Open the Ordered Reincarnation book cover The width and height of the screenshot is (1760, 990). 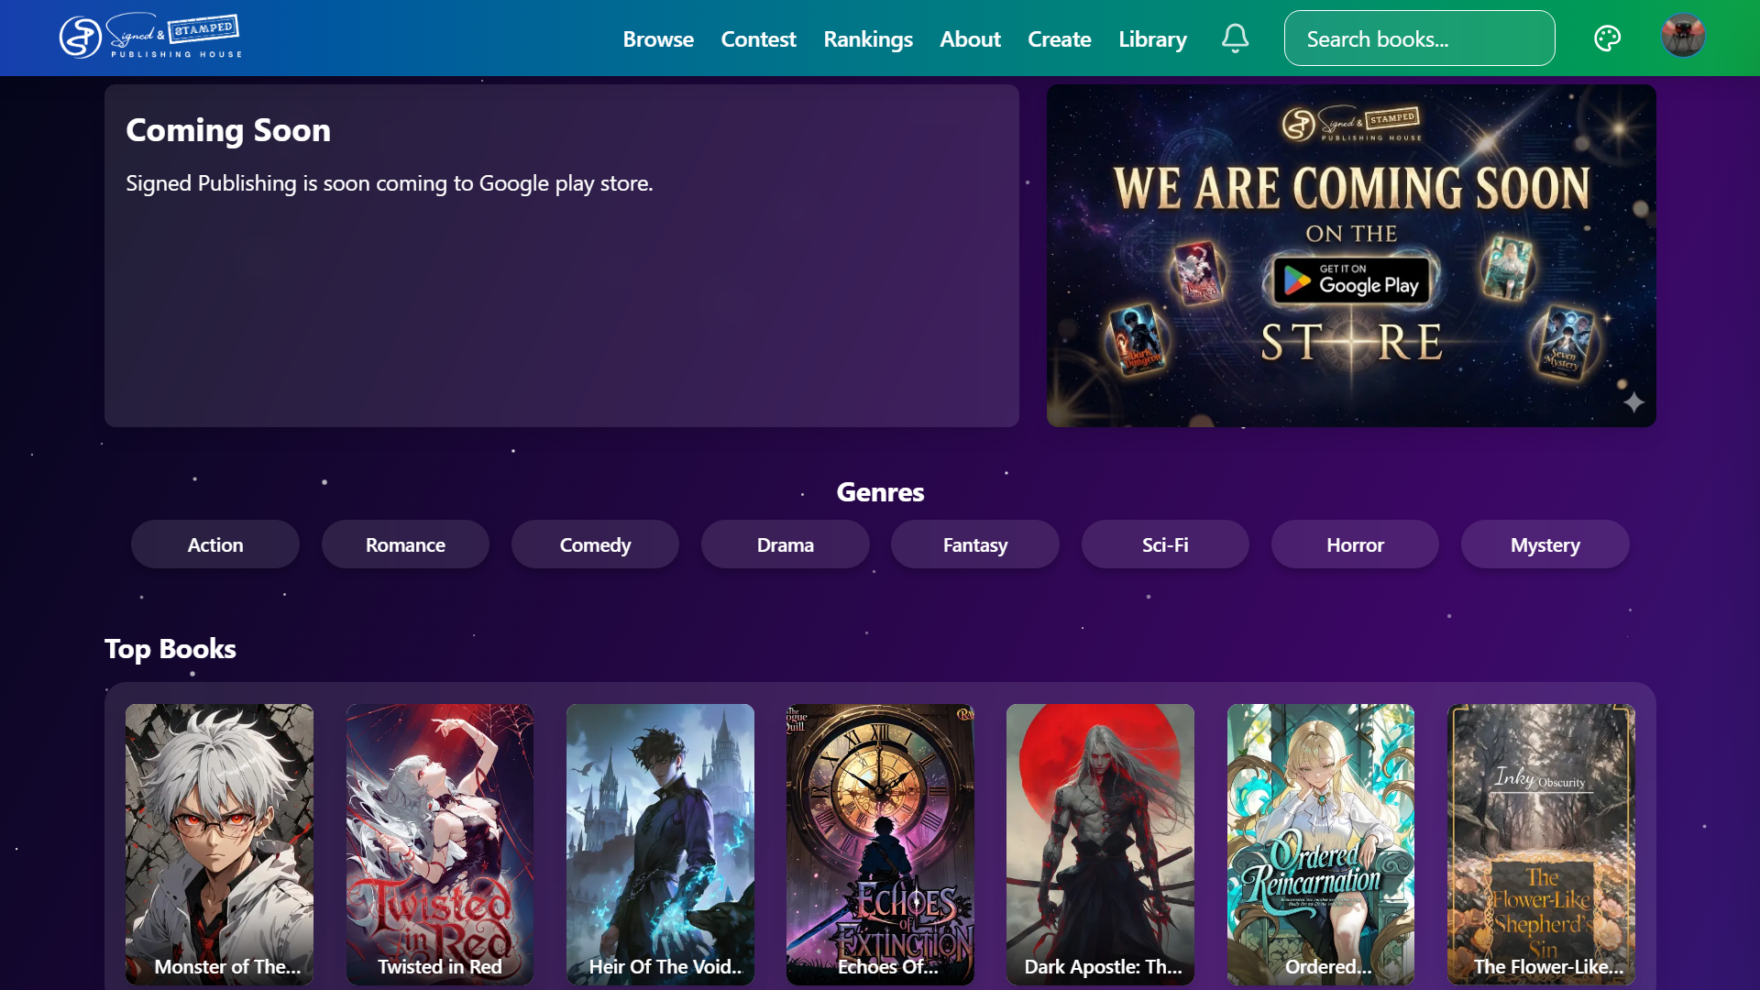pyautogui.click(x=1321, y=844)
